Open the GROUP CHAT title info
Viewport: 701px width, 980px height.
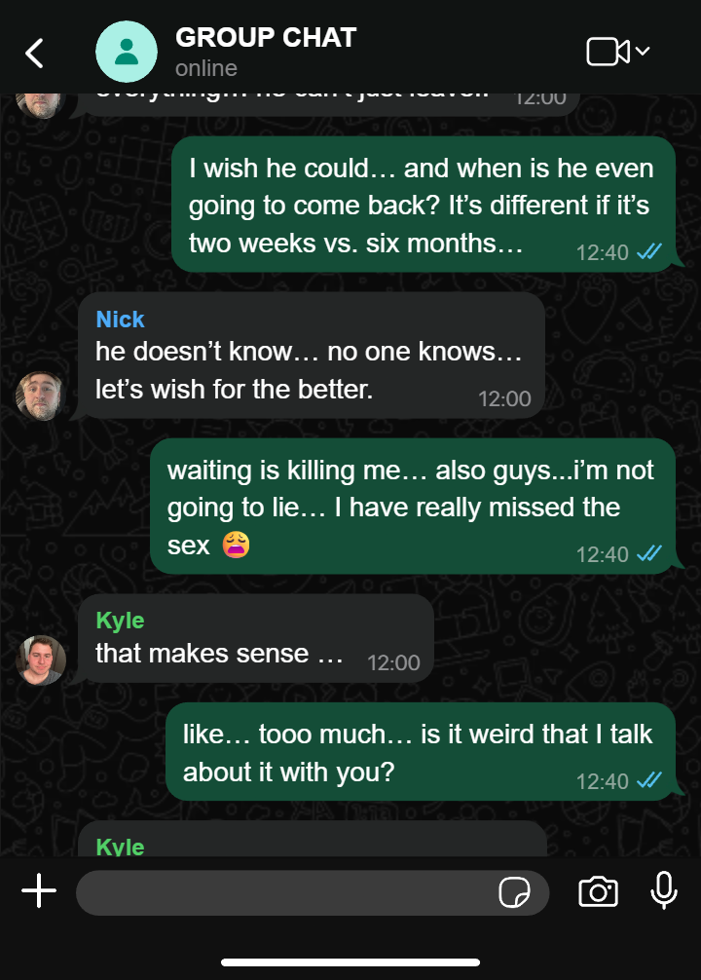click(266, 37)
